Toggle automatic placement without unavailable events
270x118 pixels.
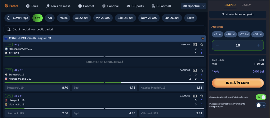coord(261,105)
